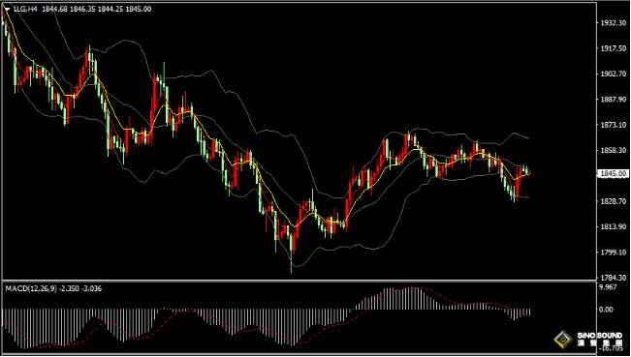The height and width of the screenshot is (357, 631).
Task: Click the open price value 1844.68
Action: point(54,9)
